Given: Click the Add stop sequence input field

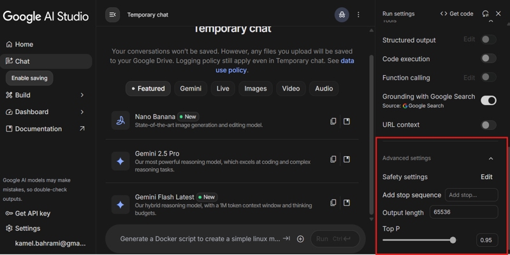Looking at the screenshot, I should (471, 195).
